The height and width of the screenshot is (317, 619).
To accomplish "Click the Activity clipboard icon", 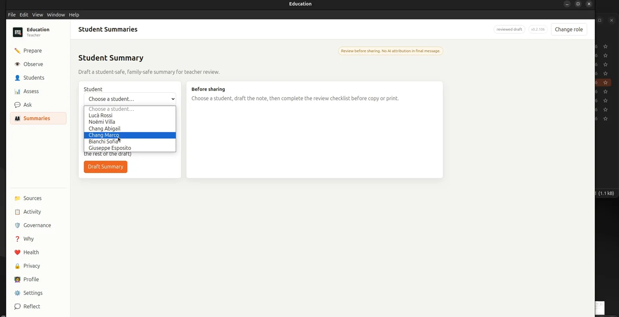I will pyautogui.click(x=17, y=212).
